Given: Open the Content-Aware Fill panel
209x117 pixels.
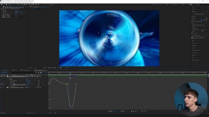Looking at the screenshot, I should coord(196,50).
